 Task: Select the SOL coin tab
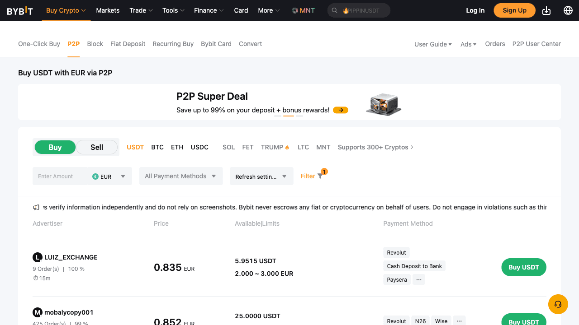pos(229,147)
